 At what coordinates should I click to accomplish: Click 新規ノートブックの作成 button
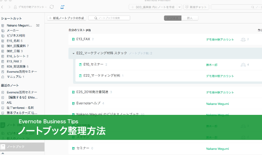(x=67, y=18)
